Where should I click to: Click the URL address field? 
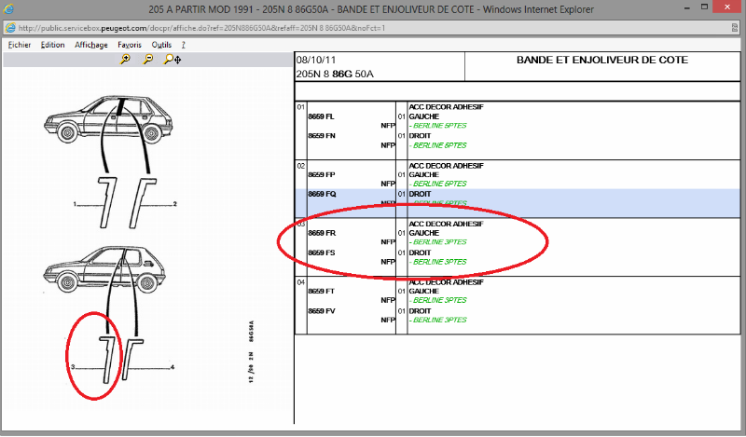[371, 28]
